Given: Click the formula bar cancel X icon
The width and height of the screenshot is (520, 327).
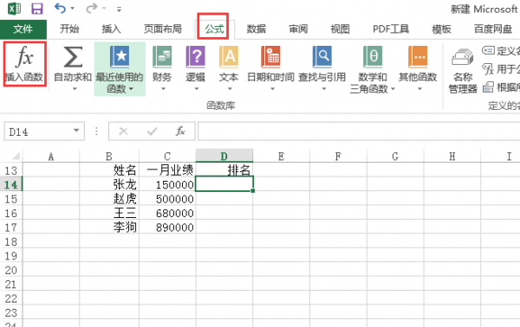Looking at the screenshot, I should [123, 131].
